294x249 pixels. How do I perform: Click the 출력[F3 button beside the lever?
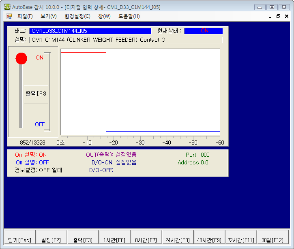coord(36,95)
